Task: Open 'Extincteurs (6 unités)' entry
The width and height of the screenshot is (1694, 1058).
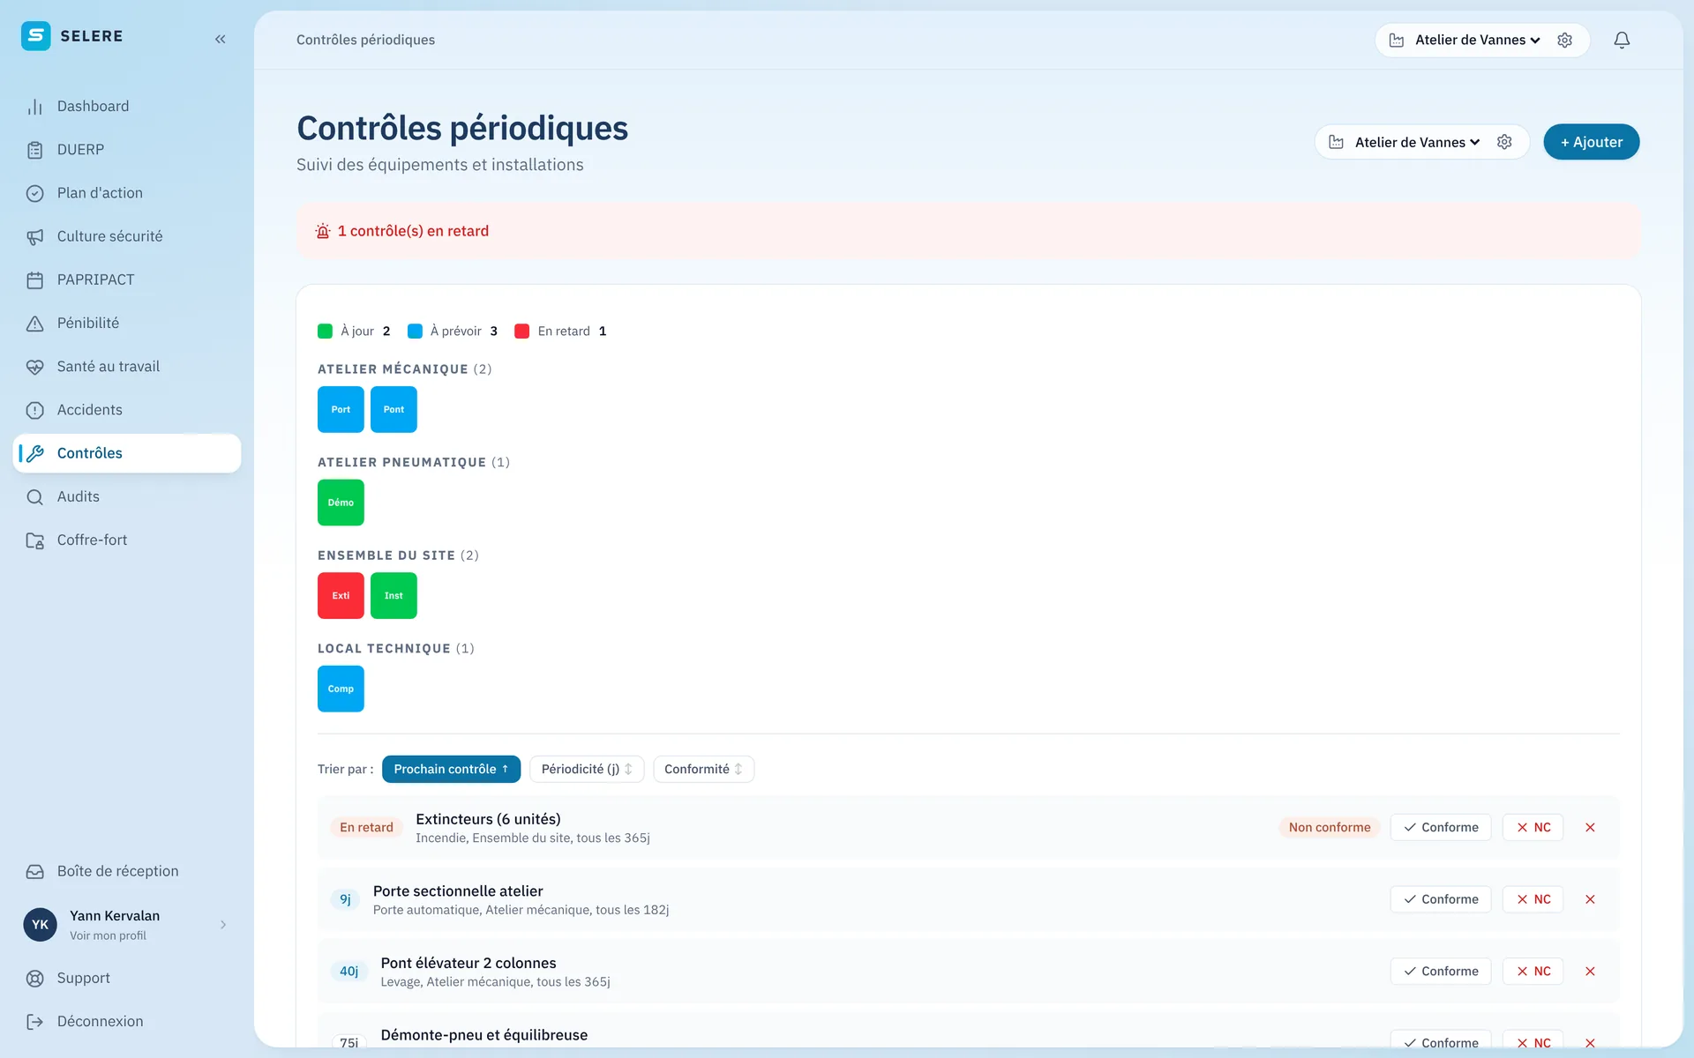Action: [488, 819]
